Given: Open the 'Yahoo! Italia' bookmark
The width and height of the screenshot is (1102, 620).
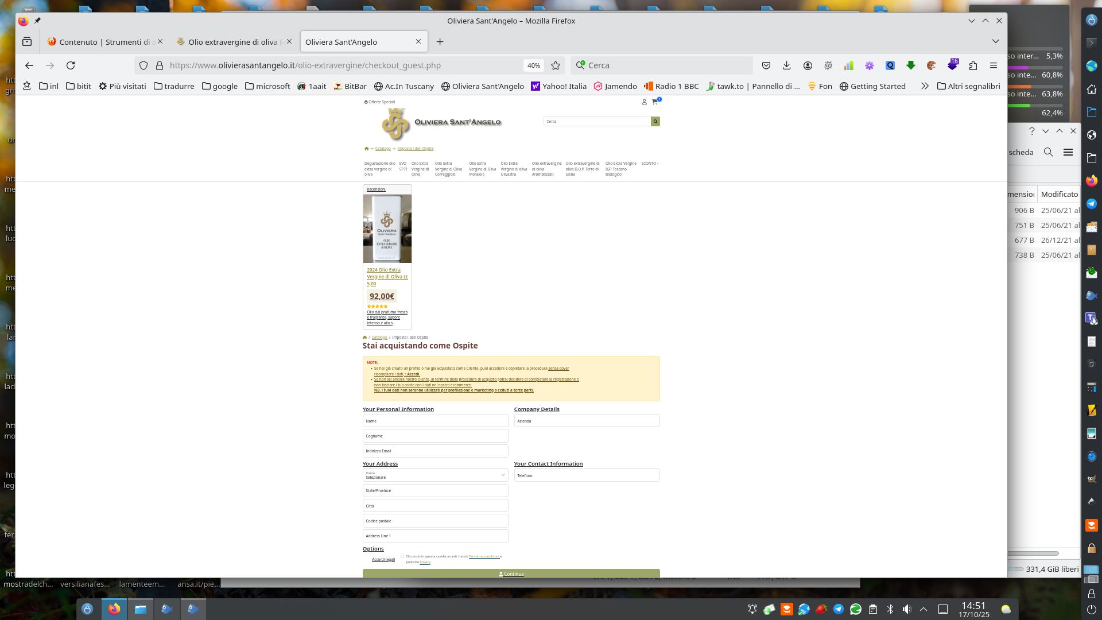Looking at the screenshot, I should (559, 86).
